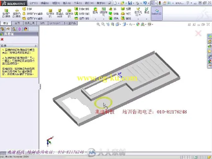Click the New document icon
The image size is (212, 159).
(x=115, y=3)
